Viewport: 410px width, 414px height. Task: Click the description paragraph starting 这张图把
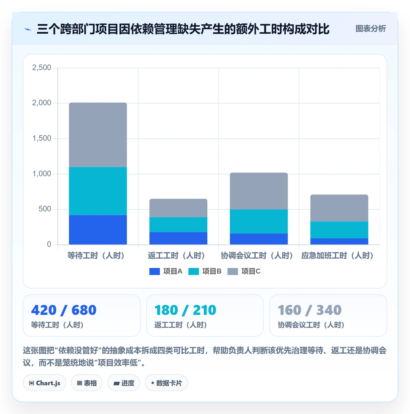pyautogui.click(x=205, y=357)
